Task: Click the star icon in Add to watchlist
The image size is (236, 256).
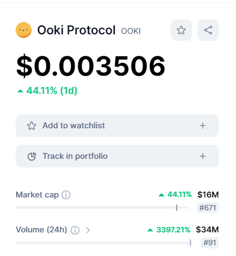Action: tap(32, 126)
